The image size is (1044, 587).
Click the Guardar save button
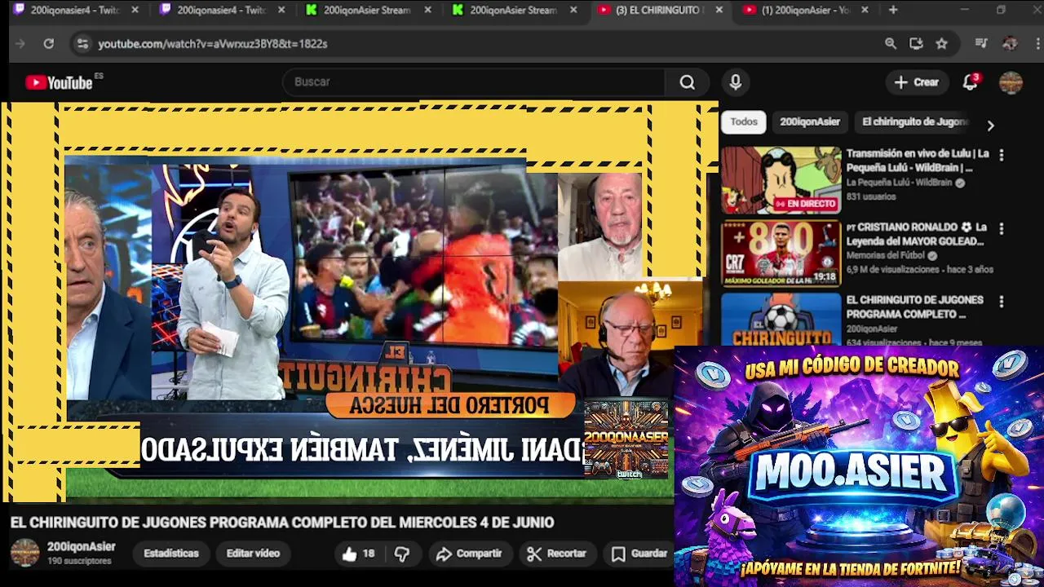tap(639, 554)
